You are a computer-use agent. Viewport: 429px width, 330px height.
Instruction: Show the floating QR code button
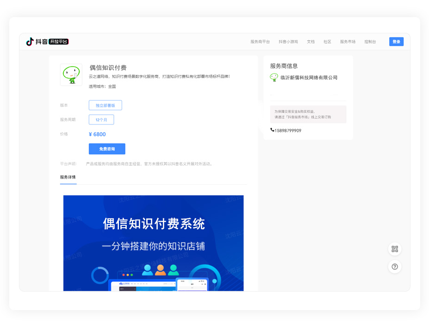click(394, 249)
